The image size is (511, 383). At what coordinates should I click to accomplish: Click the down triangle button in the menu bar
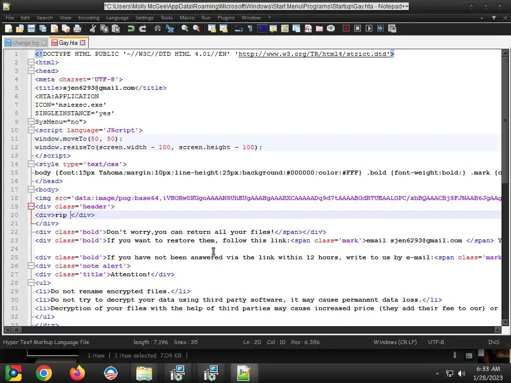pos(494,18)
